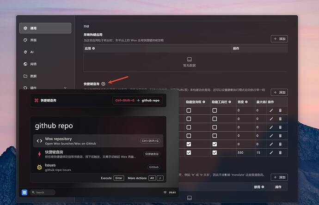Screen dimensions: 319x205
Task: Click the red command icon in preview header
Action: (37, 100)
